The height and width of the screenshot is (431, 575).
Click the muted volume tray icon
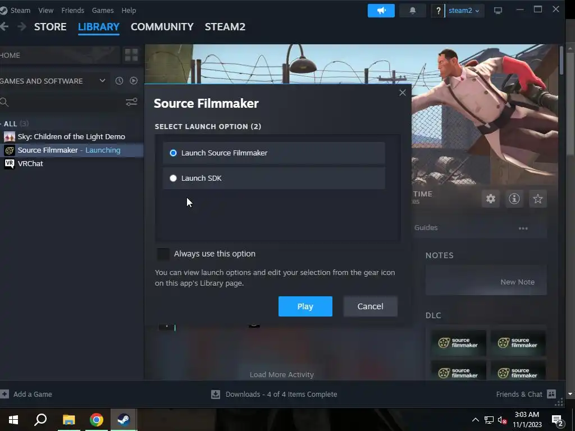coord(503,420)
